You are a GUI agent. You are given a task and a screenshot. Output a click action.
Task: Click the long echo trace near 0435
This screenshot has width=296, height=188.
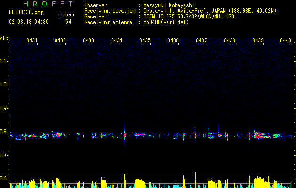click(140, 134)
